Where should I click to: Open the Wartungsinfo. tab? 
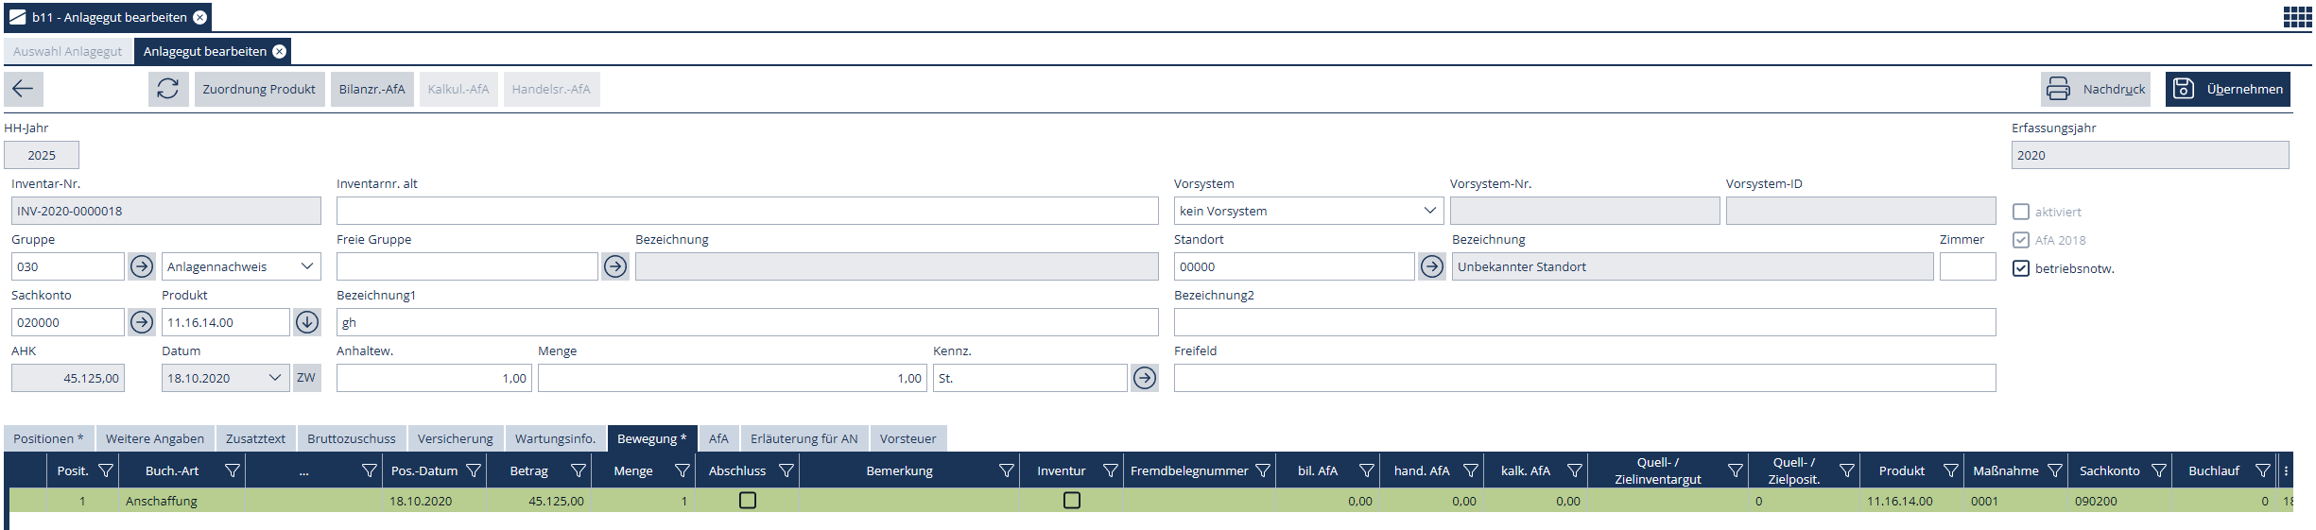555,438
